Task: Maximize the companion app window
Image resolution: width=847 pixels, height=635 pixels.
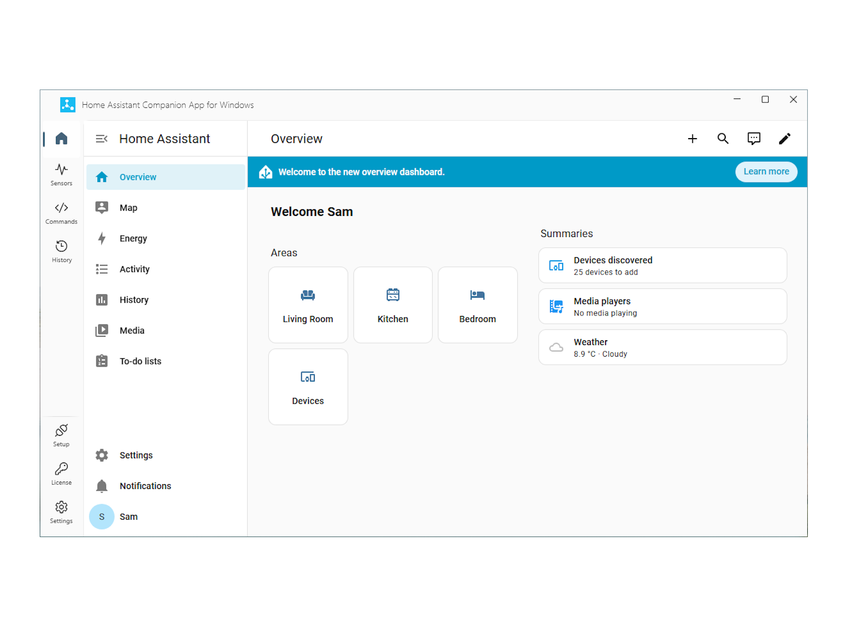Action: [765, 99]
